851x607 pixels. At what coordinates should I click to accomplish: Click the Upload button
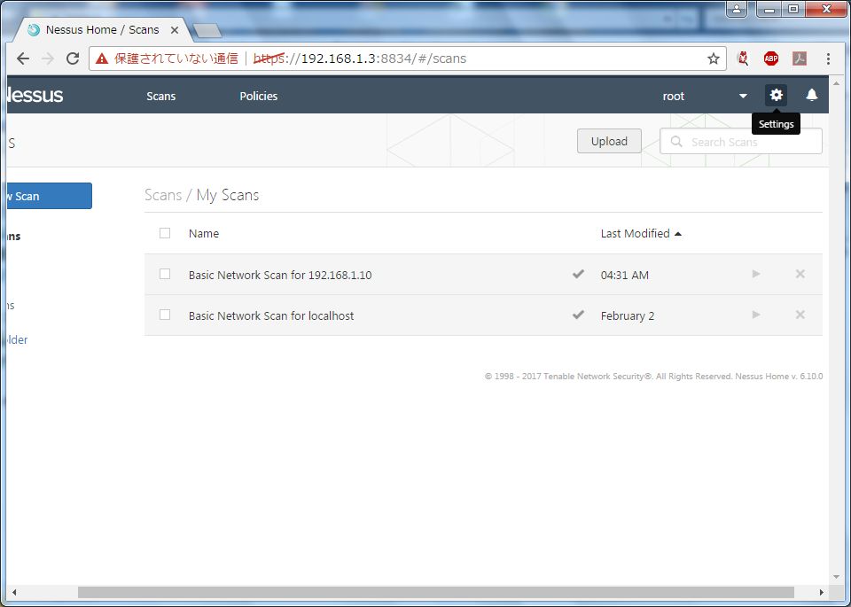pos(609,141)
